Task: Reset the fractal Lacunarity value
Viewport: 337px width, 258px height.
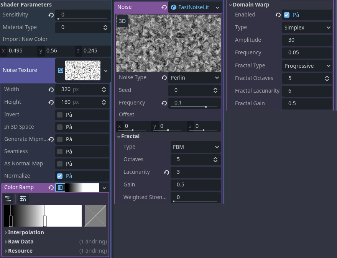Action: [166, 172]
